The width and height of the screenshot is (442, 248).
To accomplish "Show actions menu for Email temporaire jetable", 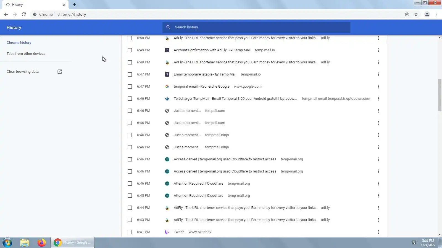I will (x=378, y=74).
